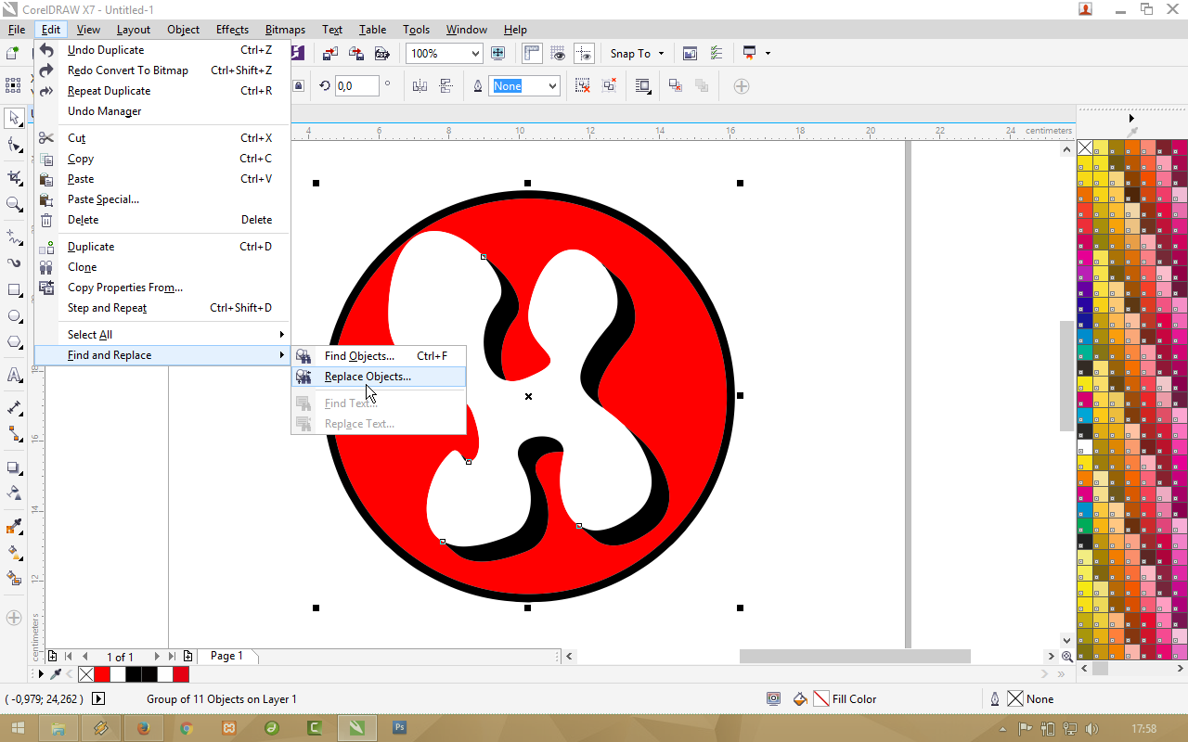Screen dimensions: 1188x742
Task: Choose Replace Objects from the submenu
Action: point(367,377)
